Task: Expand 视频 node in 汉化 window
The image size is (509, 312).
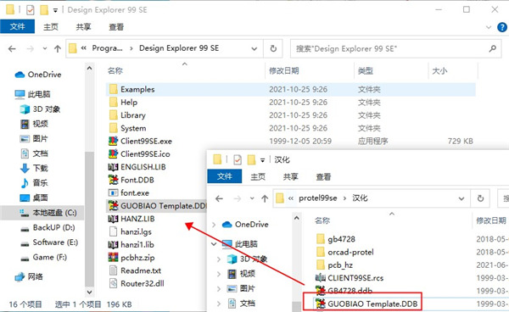Action: 219,274
